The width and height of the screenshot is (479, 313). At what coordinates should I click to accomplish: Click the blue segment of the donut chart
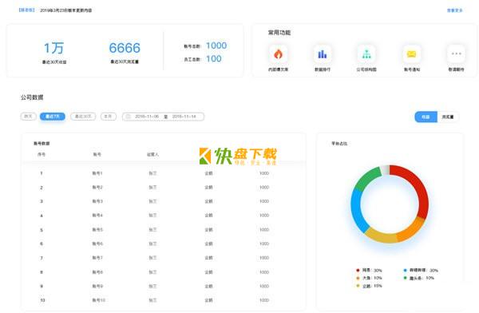pos(358,211)
